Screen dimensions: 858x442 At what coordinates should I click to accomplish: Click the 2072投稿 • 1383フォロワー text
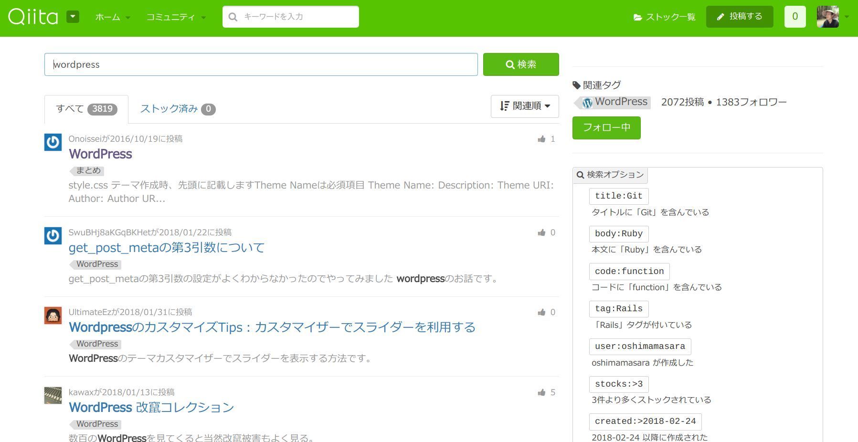point(723,102)
